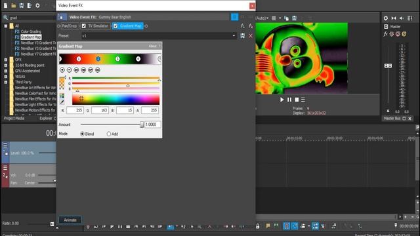Open preview transport options menu icon
This screenshot has width=420, height=236.
[303, 100]
